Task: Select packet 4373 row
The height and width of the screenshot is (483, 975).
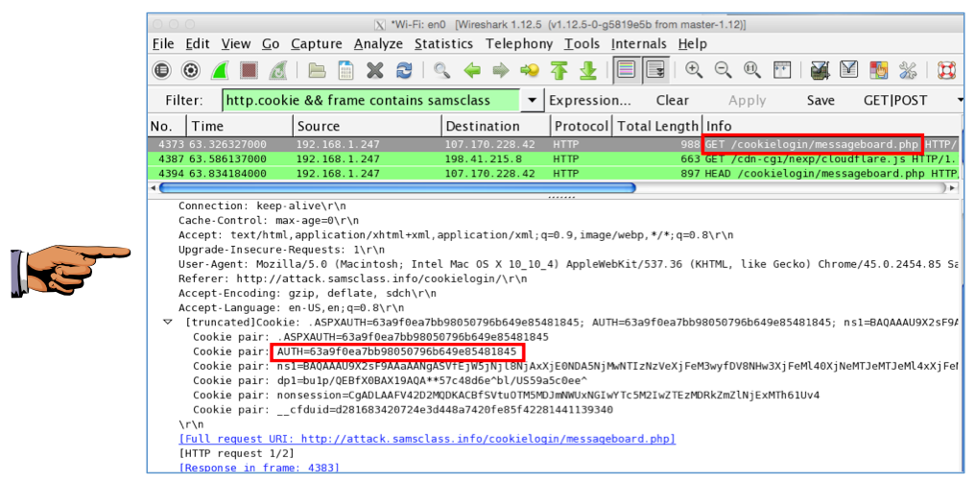Action: [x=556, y=144]
